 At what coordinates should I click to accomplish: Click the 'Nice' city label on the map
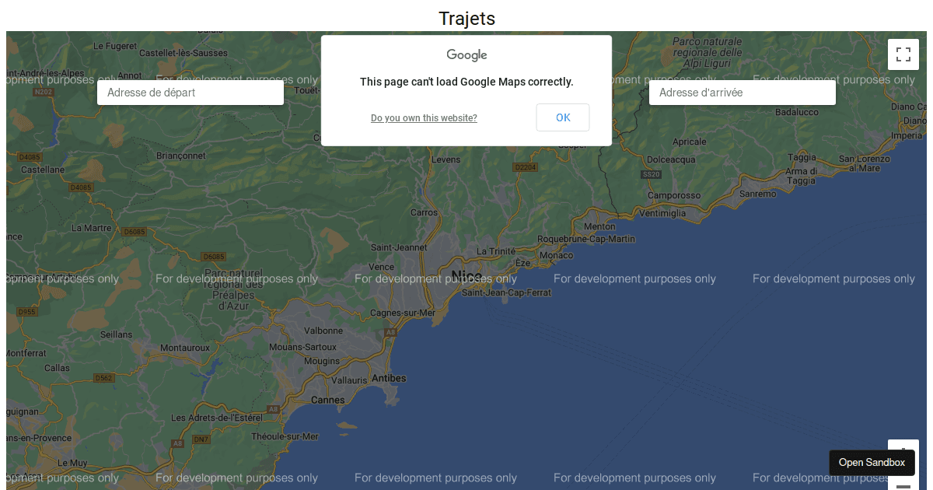coord(466,275)
